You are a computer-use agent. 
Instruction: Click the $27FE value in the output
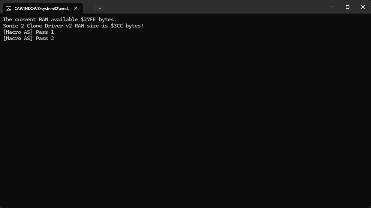(x=88, y=20)
